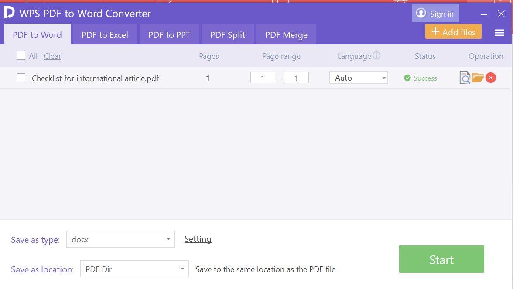Open the hamburger menu icon
The image size is (513, 289).
click(x=499, y=33)
